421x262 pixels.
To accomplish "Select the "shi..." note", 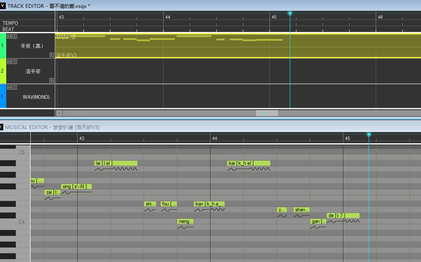I will click(x=150, y=204).
